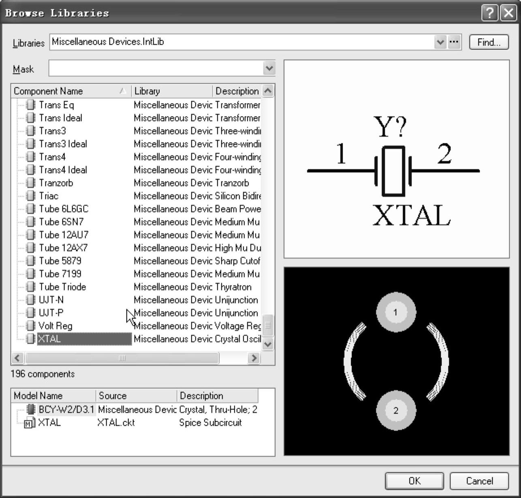Open the library browse ellipsis button
The width and height of the screenshot is (521, 498).
tap(455, 42)
